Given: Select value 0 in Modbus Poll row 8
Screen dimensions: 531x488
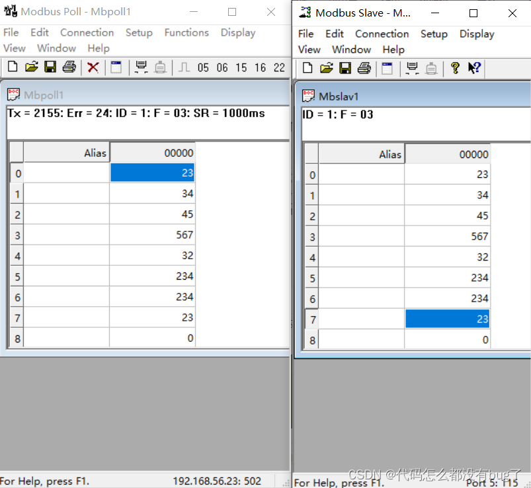Looking at the screenshot, I should 152,338.
